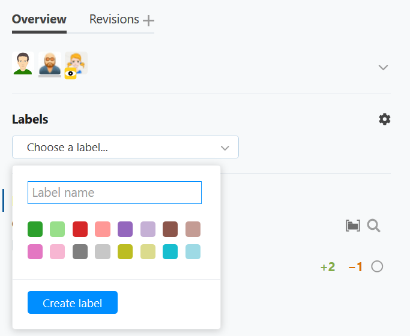Viewport: 410px width, 336px height.
Task: Open the labels settings gear
Action: 385,119
